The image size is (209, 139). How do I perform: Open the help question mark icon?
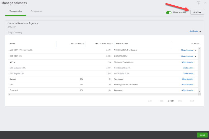click(198, 3)
